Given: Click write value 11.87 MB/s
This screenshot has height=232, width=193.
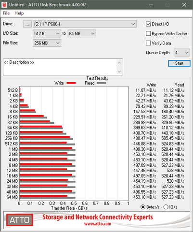Looking at the screenshot, I should (x=146, y=90).
